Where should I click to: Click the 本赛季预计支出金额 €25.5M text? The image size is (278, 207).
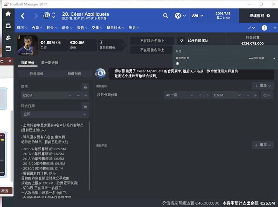(248, 203)
